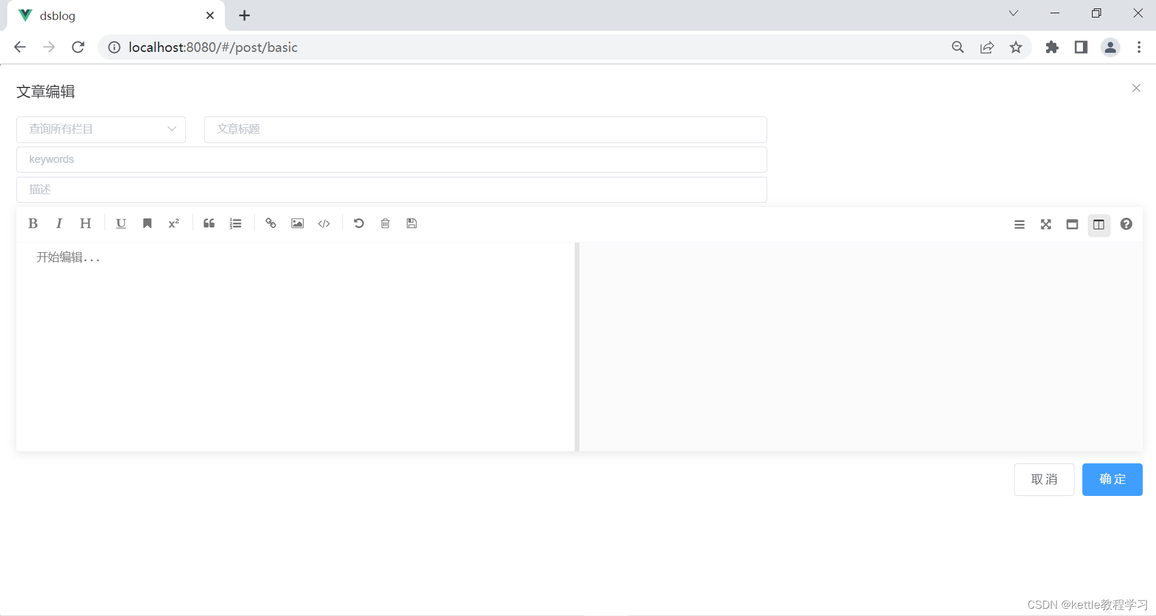Open browser extensions menu
The image size is (1156, 616).
[x=1052, y=47]
